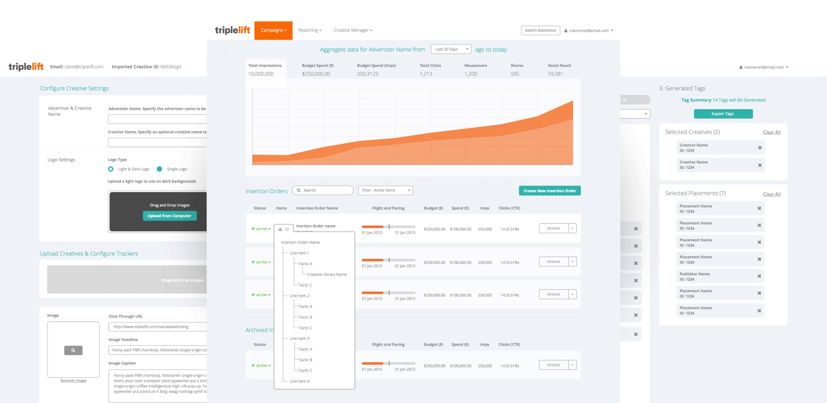Screen dimensions: 827x403
Task: Open the Actions arrow in Inertion Order name row
Action: [572, 228]
